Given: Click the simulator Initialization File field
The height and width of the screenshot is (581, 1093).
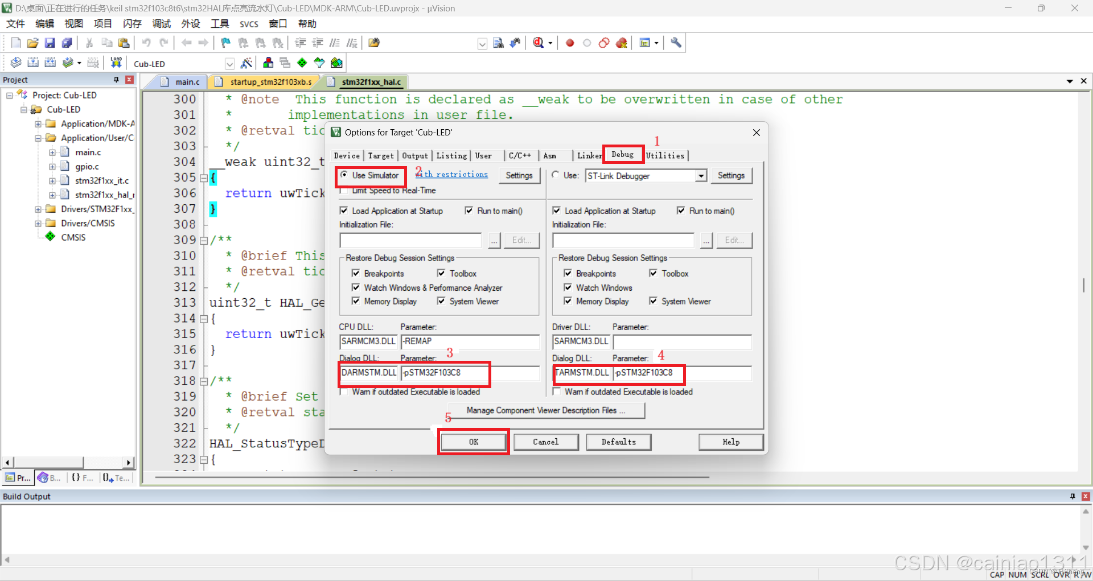Looking at the screenshot, I should [410, 240].
